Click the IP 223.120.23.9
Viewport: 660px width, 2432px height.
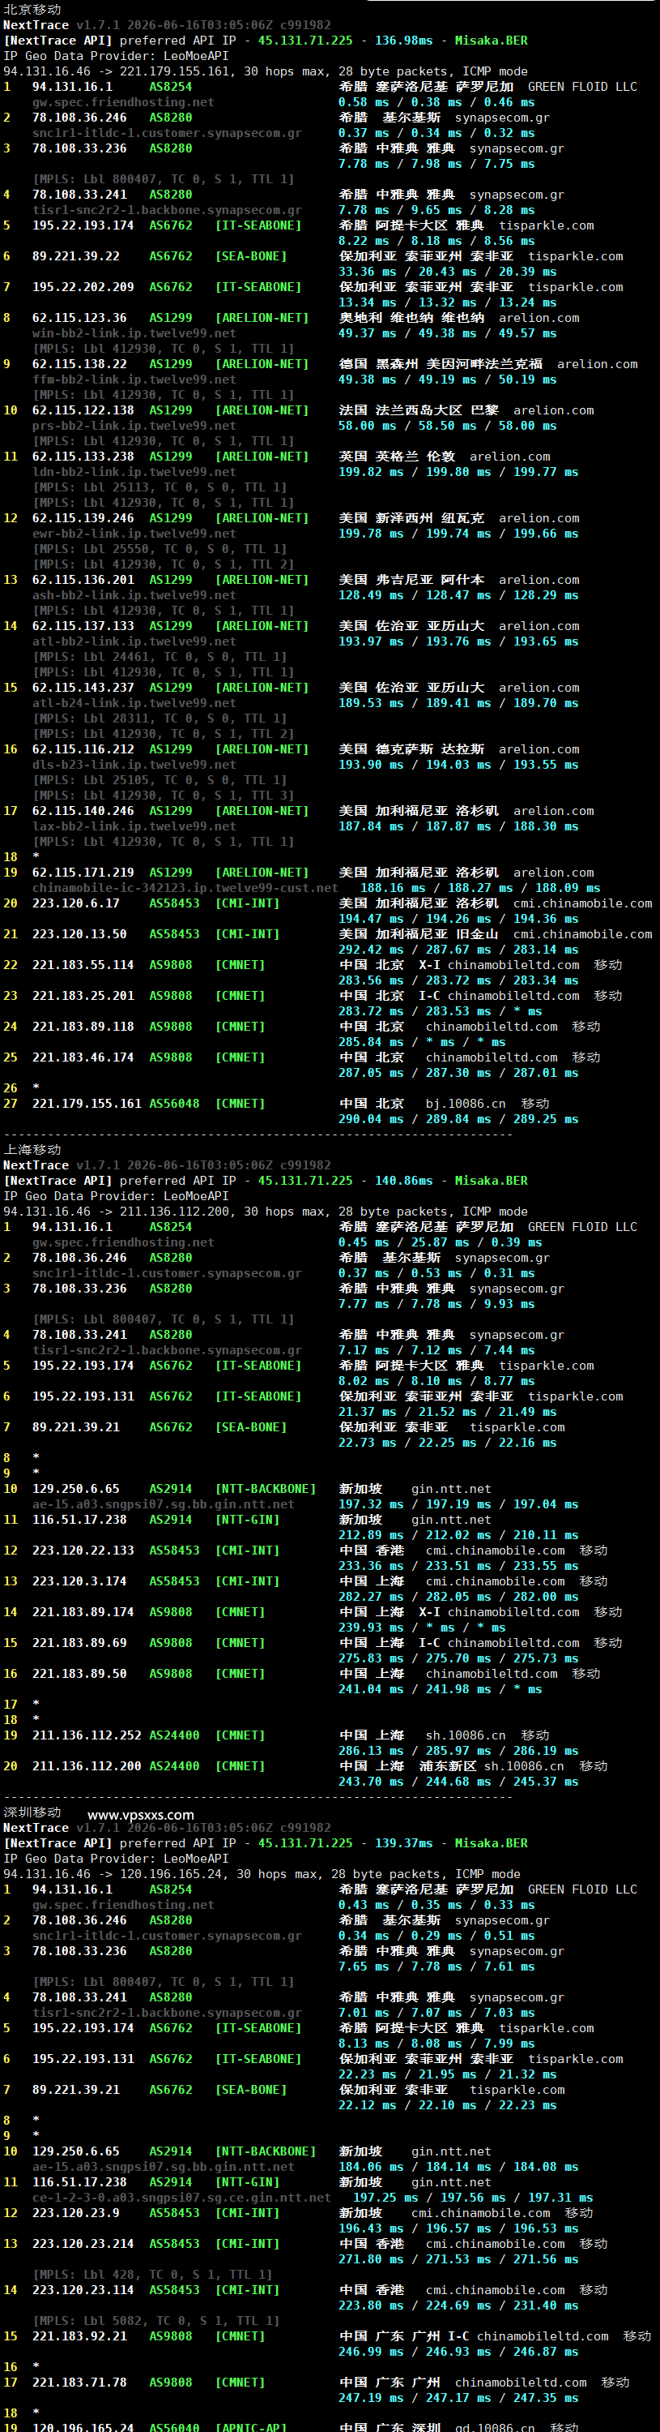click(x=75, y=2214)
